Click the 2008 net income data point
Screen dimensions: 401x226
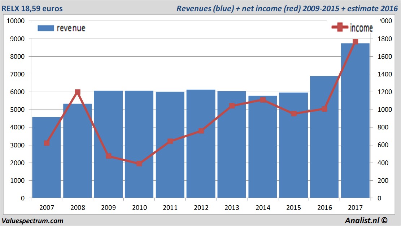(77, 92)
